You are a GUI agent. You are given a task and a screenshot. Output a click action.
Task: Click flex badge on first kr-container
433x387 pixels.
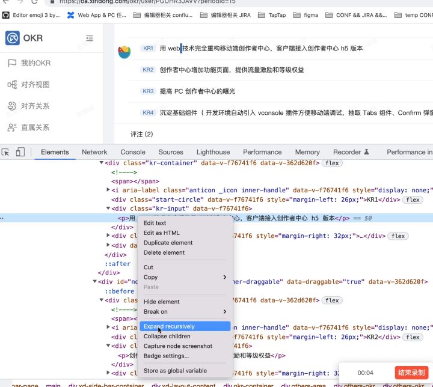tap(332, 163)
